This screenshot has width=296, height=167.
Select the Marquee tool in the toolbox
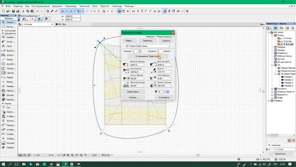(x=8, y=27)
